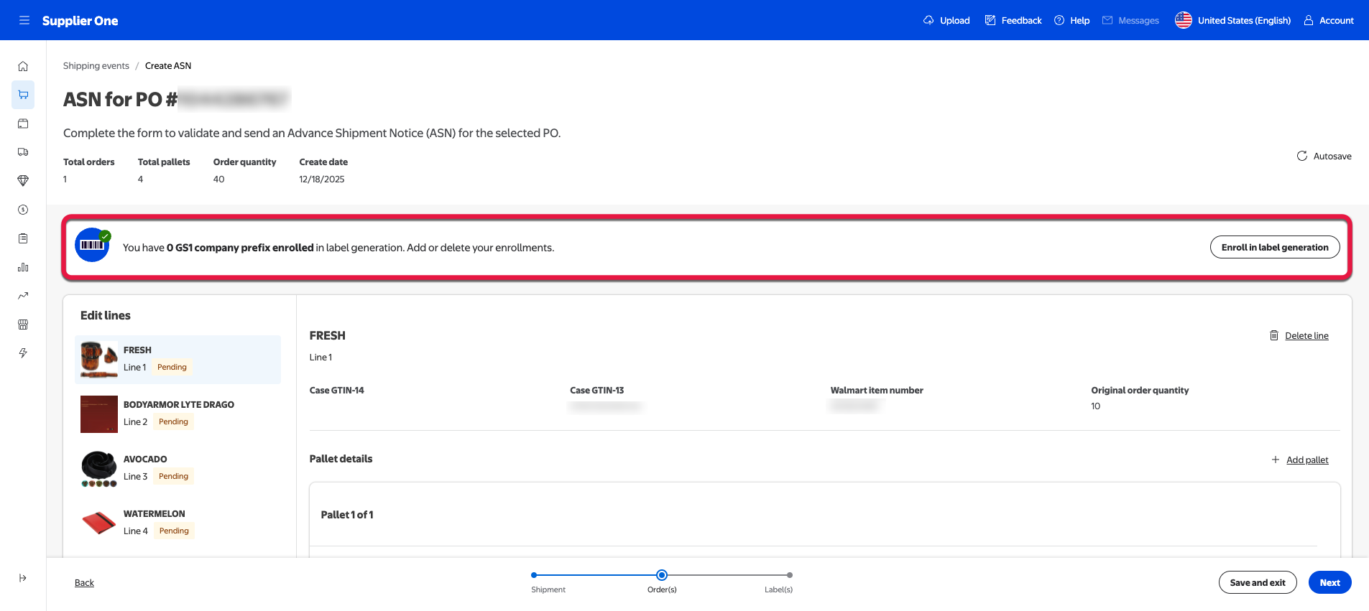Open the hamburger menu in header
The image size is (1369, 611).
pyautogui.click(x=24, y=20)
